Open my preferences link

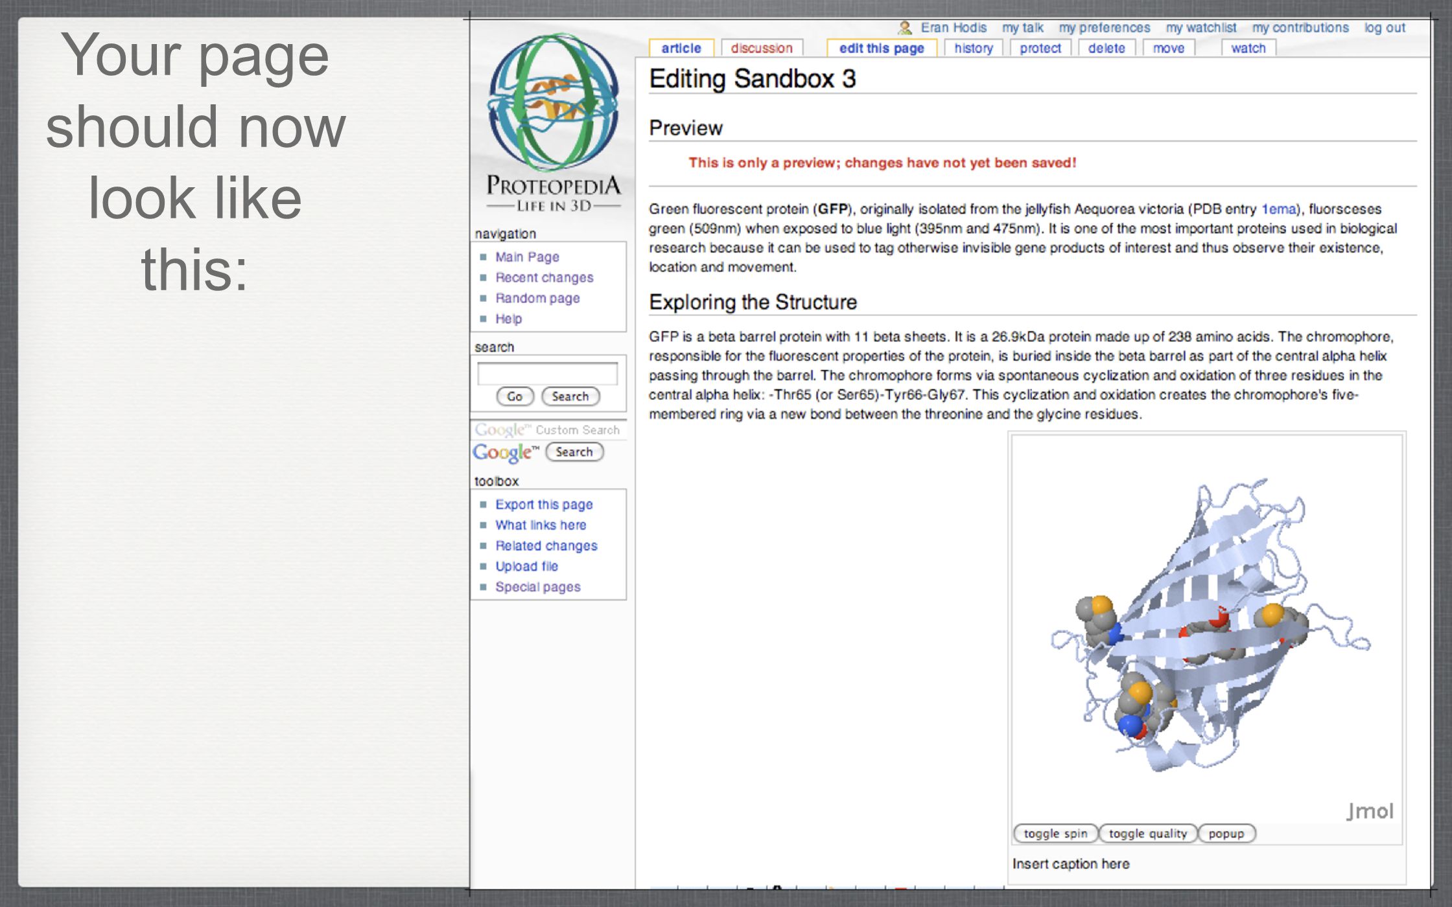pyautogui.click(x=1105, y=28)
